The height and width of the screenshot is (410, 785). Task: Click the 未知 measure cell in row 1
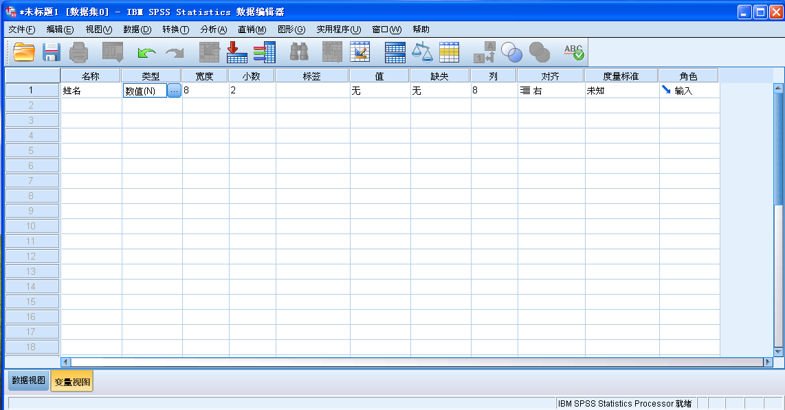pyautogui.click(x=622, y=91)
